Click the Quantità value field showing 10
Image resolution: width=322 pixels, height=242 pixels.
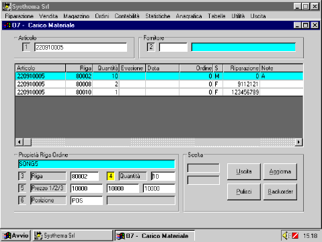pyautogui.click(x=163, y=176)
